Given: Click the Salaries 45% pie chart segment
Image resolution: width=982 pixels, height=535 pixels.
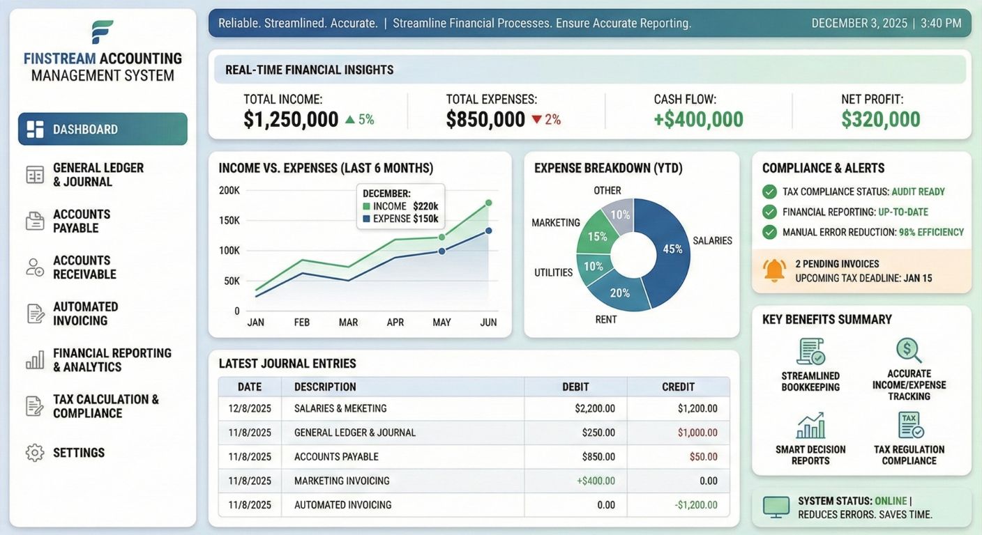Looking at the screenshot, I should (668, 247).
